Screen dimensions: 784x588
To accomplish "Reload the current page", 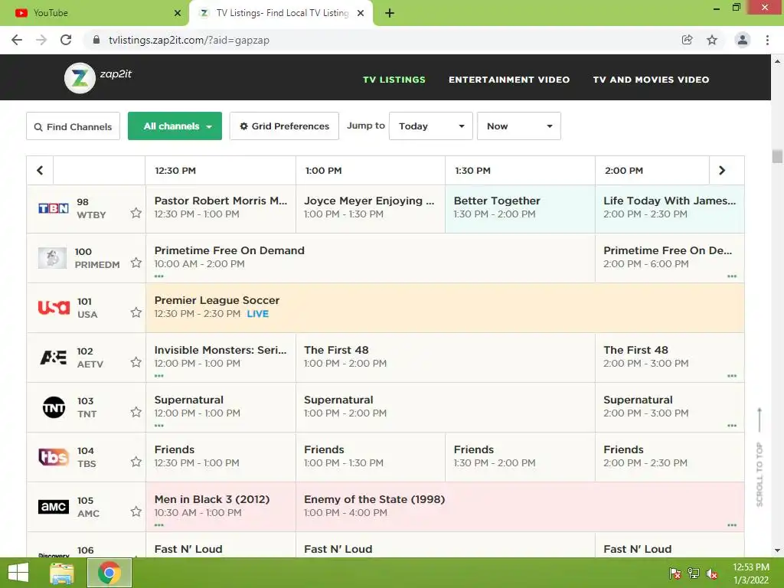I will click(x=66, y=40).
